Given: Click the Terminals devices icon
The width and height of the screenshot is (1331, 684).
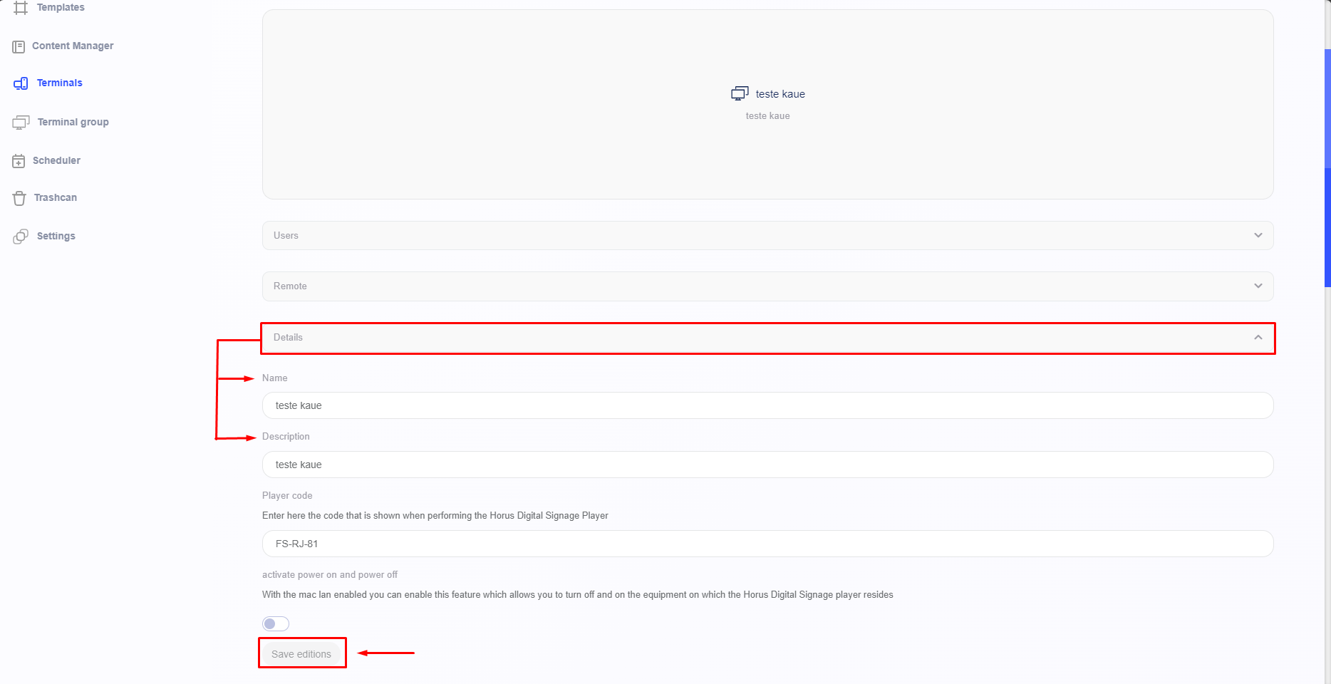Looking at the screenshot, I should [21, 83].
